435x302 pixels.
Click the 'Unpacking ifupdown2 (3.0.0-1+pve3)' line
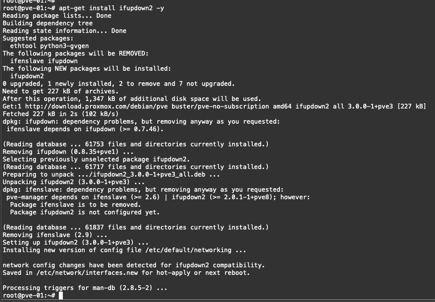click(74, 182)
